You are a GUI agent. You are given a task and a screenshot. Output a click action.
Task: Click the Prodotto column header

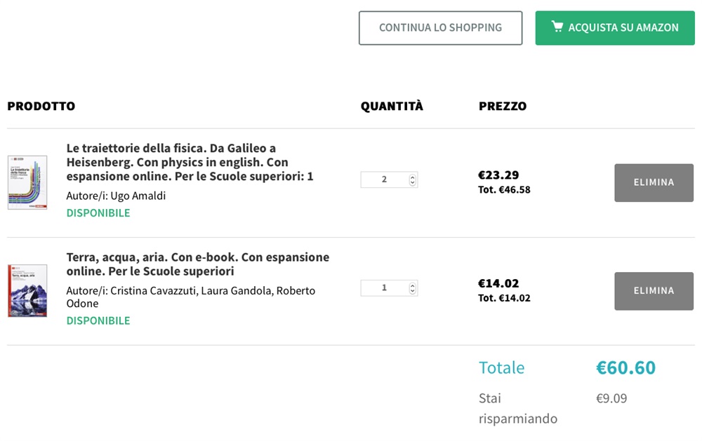click(x=41, y=107)
